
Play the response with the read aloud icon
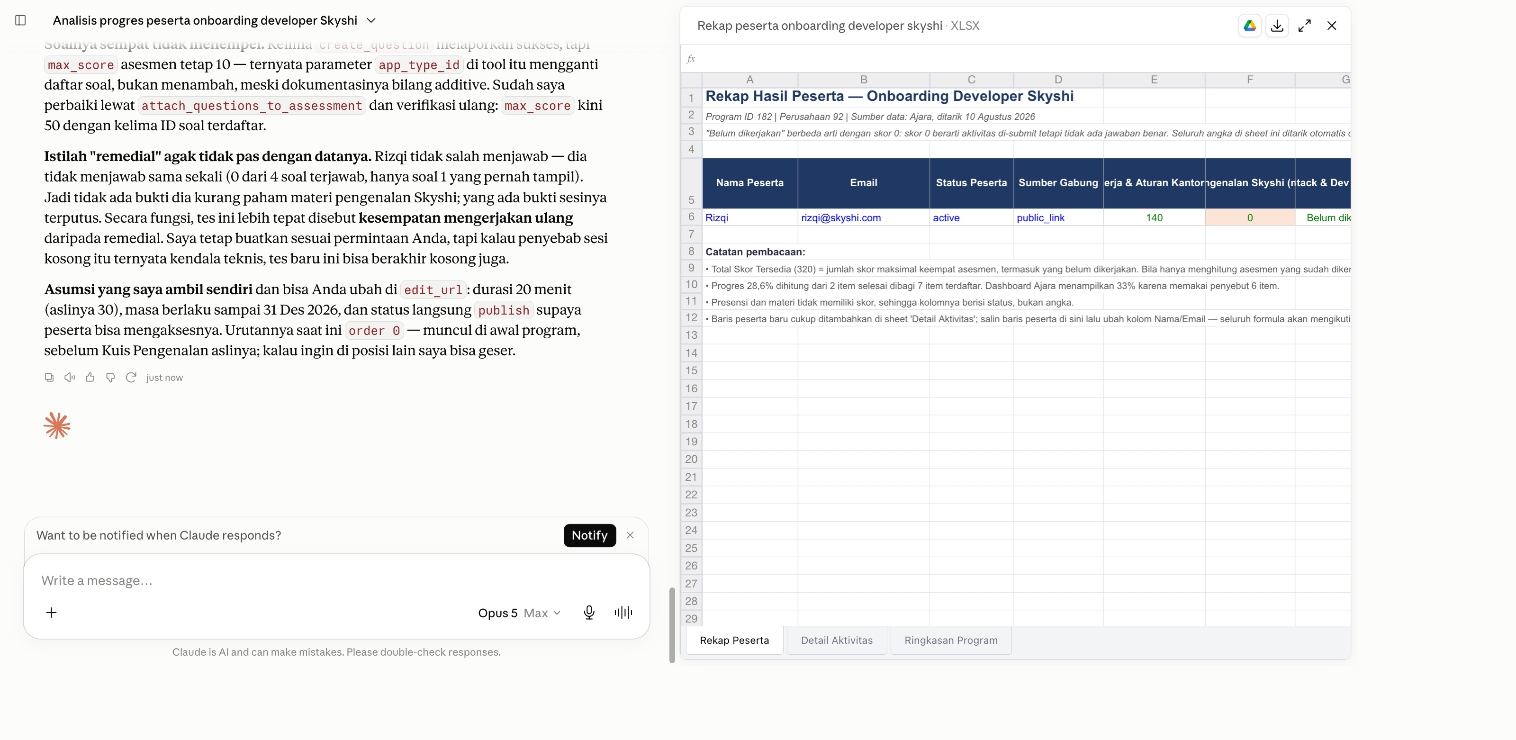click(70, 378)
